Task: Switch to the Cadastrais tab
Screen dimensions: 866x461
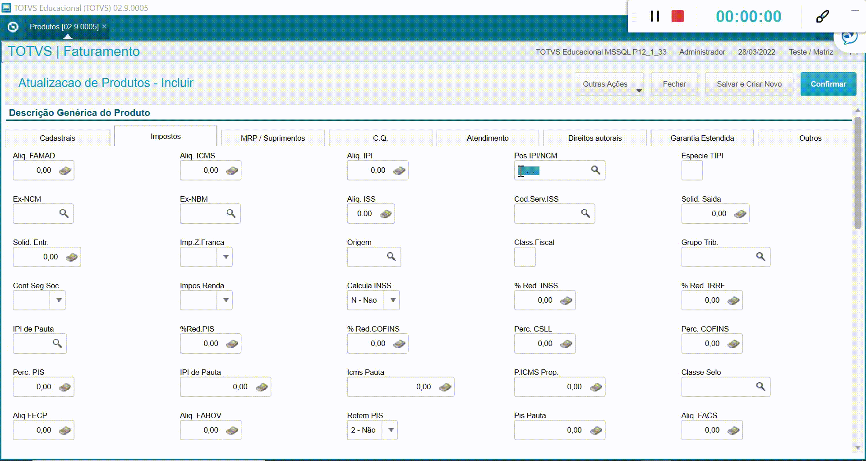Action: (x=57, y=138)
